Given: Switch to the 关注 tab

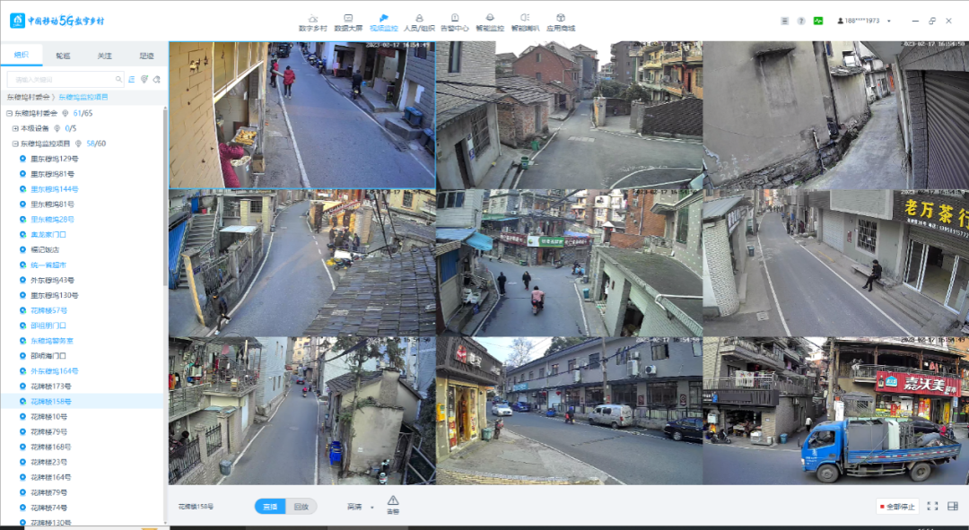Looking at the screenshot, I should [104, 56].
